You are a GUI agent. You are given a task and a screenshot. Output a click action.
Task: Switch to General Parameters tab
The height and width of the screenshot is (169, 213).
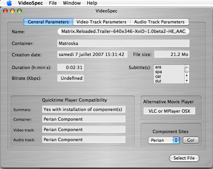[x=48, y=22]
